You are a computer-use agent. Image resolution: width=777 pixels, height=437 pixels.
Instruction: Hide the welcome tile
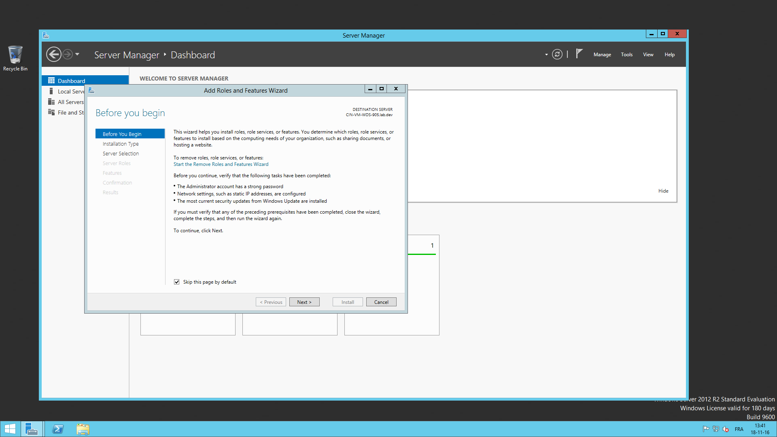point(663,191)
